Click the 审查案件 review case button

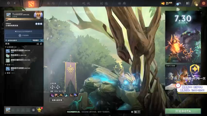click(35, 40)
